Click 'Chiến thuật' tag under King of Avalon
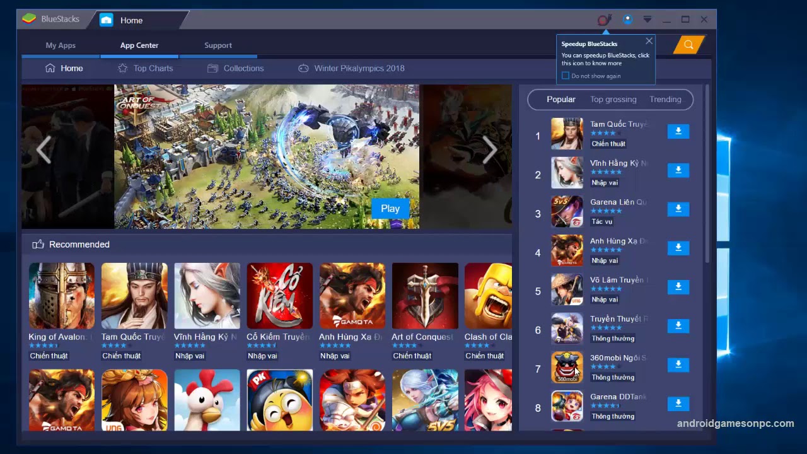 (x=49, y=356)
